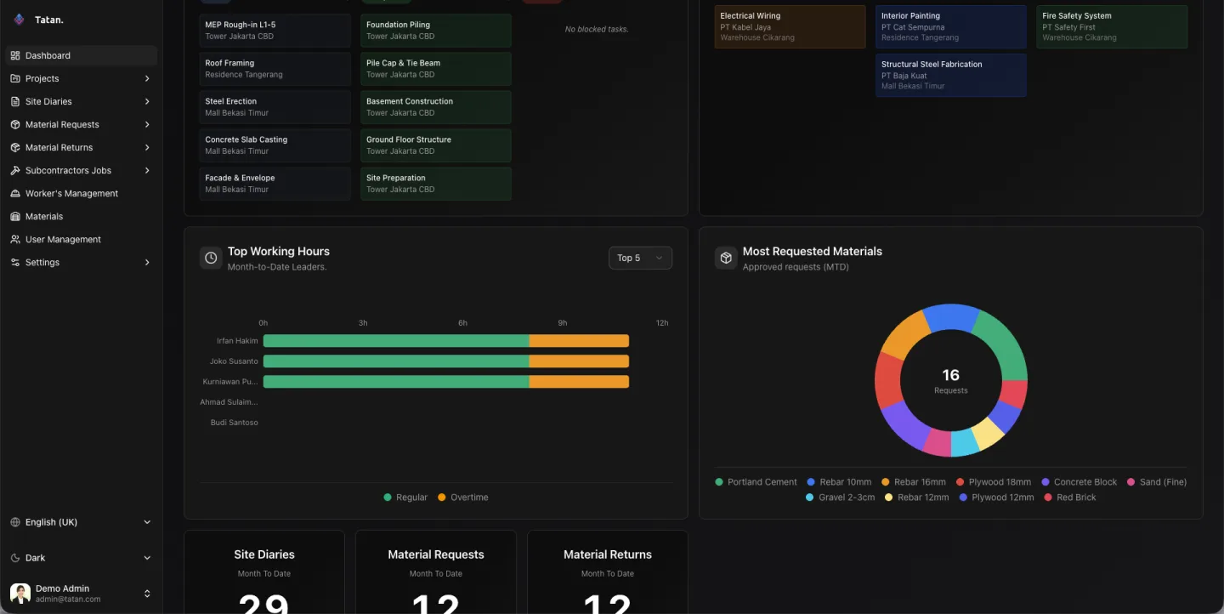Toggle the Overtime series in chart legend

click(462, 497)
